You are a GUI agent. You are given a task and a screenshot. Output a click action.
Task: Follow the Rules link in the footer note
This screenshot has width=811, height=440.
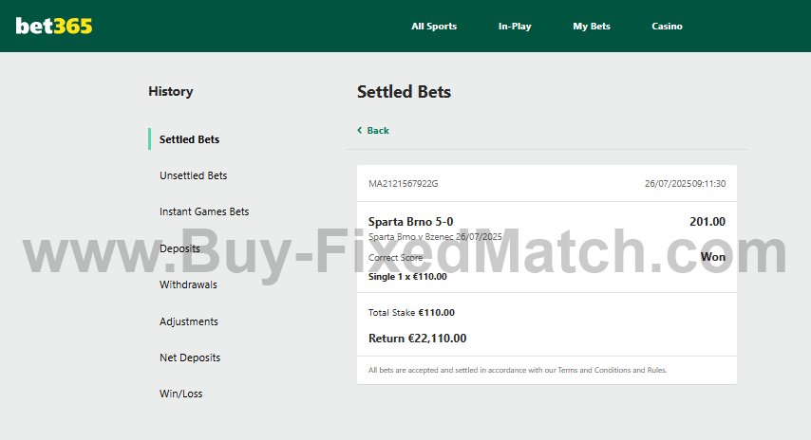click(656, 370)
